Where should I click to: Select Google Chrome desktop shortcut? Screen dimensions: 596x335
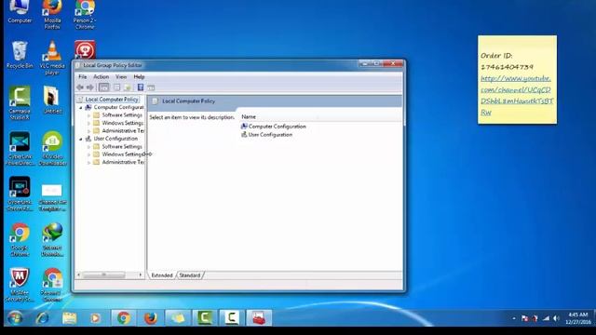pyautogui.click(x=20, y=240)
